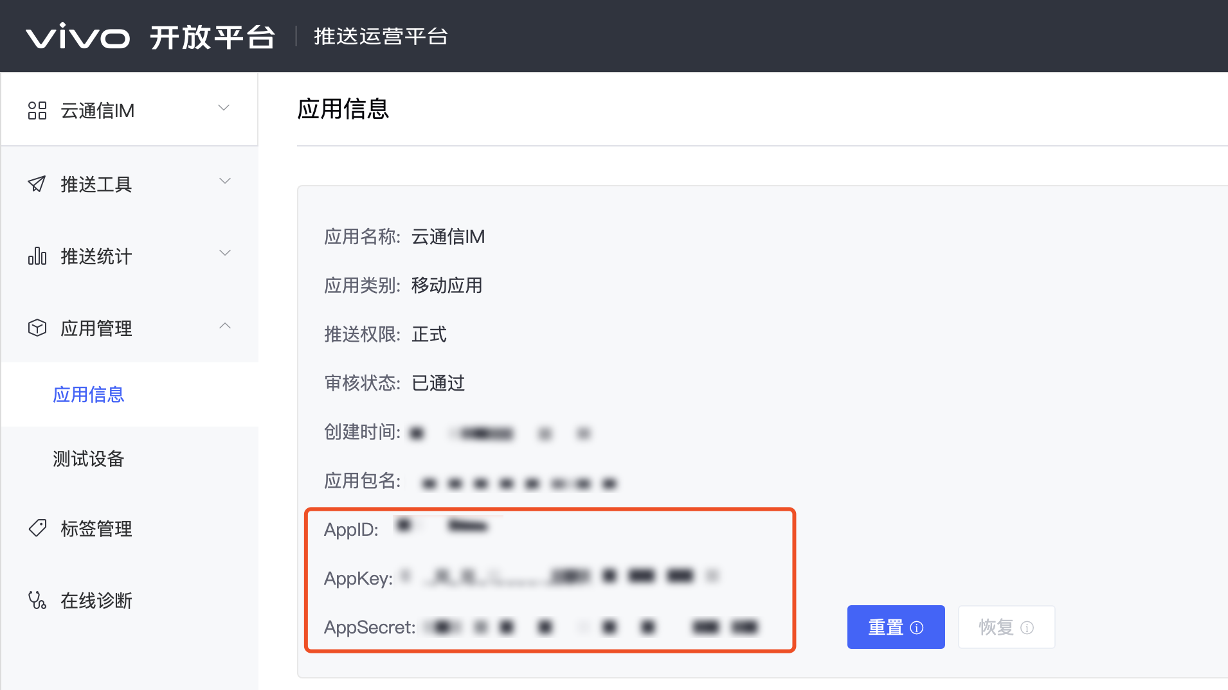Image resolution: width=1228 pixels, height=690 pixels.
Task: Click the 恢复 button
Action: pyautogui.click(x=1006, y=627)
